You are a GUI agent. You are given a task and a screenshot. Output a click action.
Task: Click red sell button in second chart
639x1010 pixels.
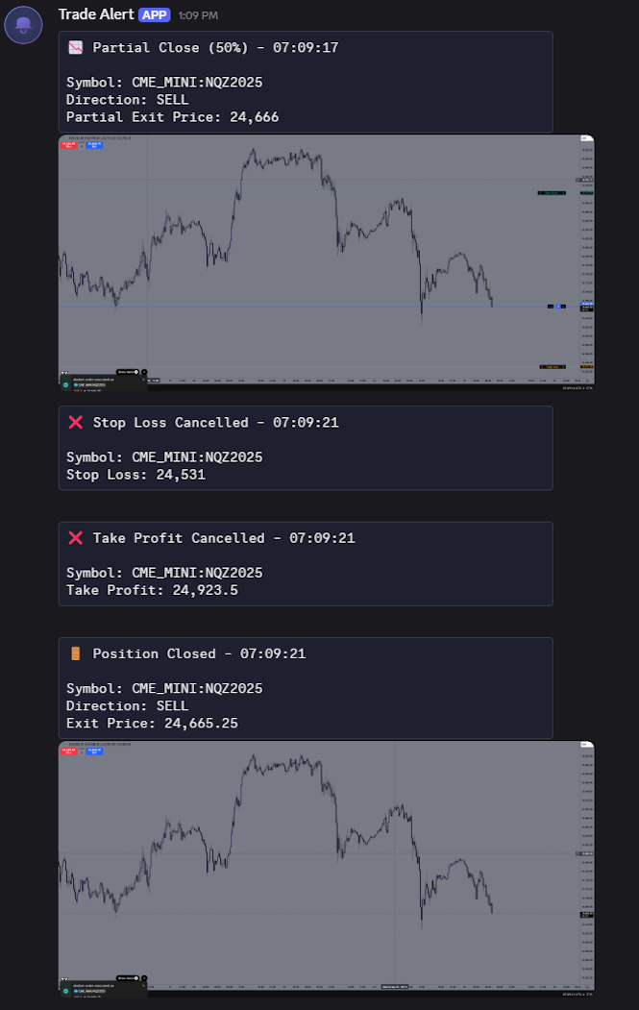pyautogui.click(x=68, y=751)
